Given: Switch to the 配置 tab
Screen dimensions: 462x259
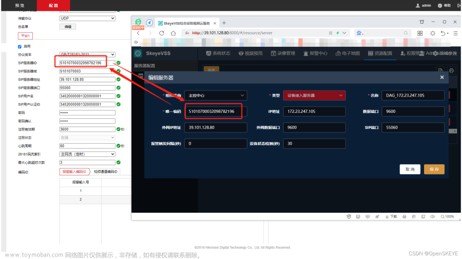Looking at the screenshot, I should pyautogui.click(x=53, y=6).
